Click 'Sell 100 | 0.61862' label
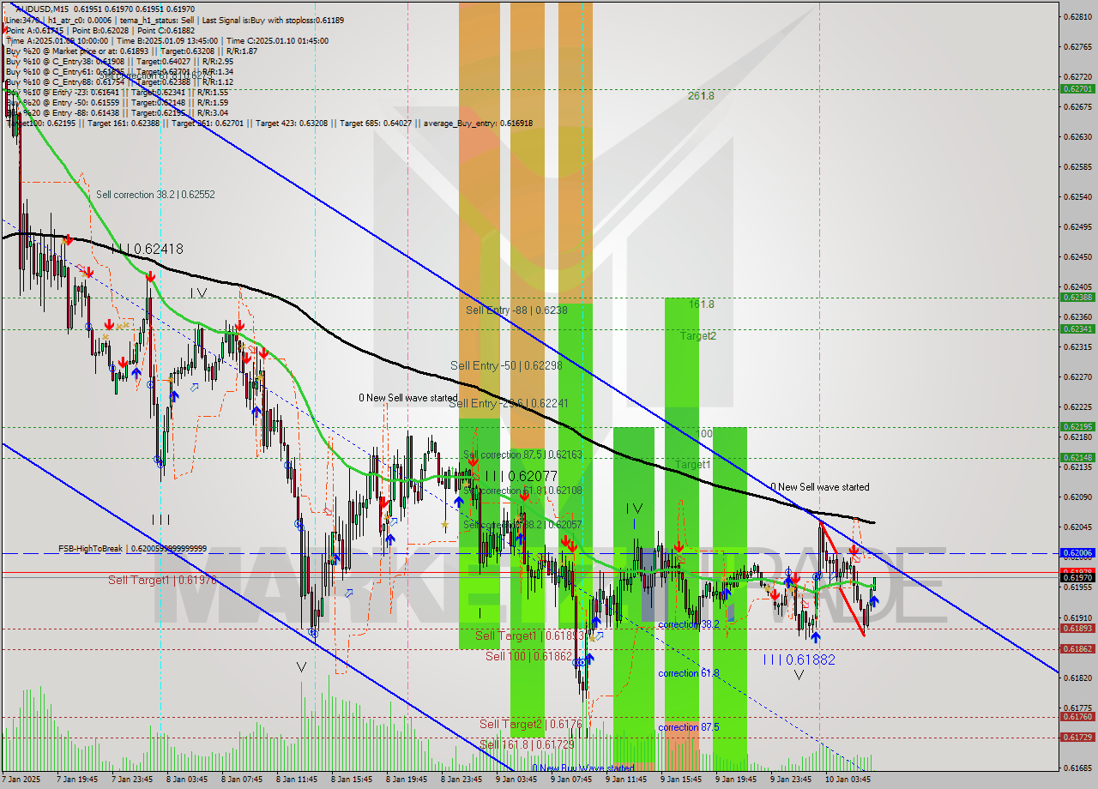The image size is (1098, 789). [528, 656]
